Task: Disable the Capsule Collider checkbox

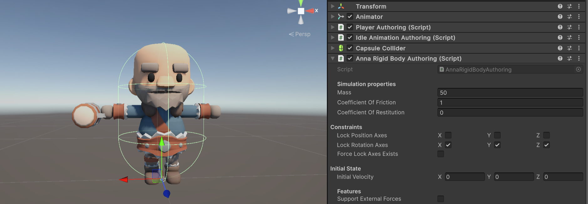Action: (x=350, y=48)
